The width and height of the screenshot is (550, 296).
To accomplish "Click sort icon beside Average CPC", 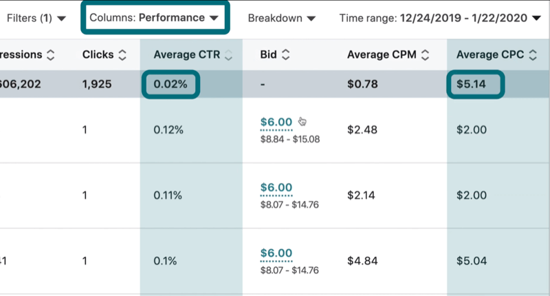I will (538, 54).
